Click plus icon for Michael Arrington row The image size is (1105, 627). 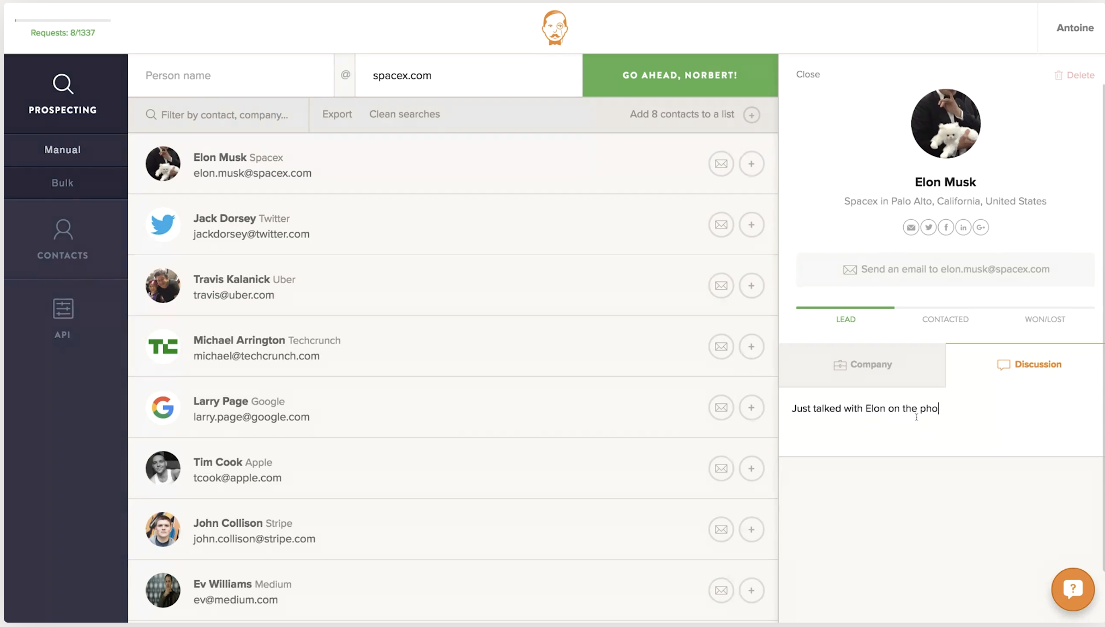coord(752,347)
